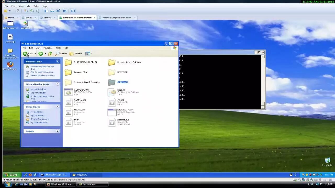Click VMware take snapshot icon

pyautogui.click(x=26, y=11)
